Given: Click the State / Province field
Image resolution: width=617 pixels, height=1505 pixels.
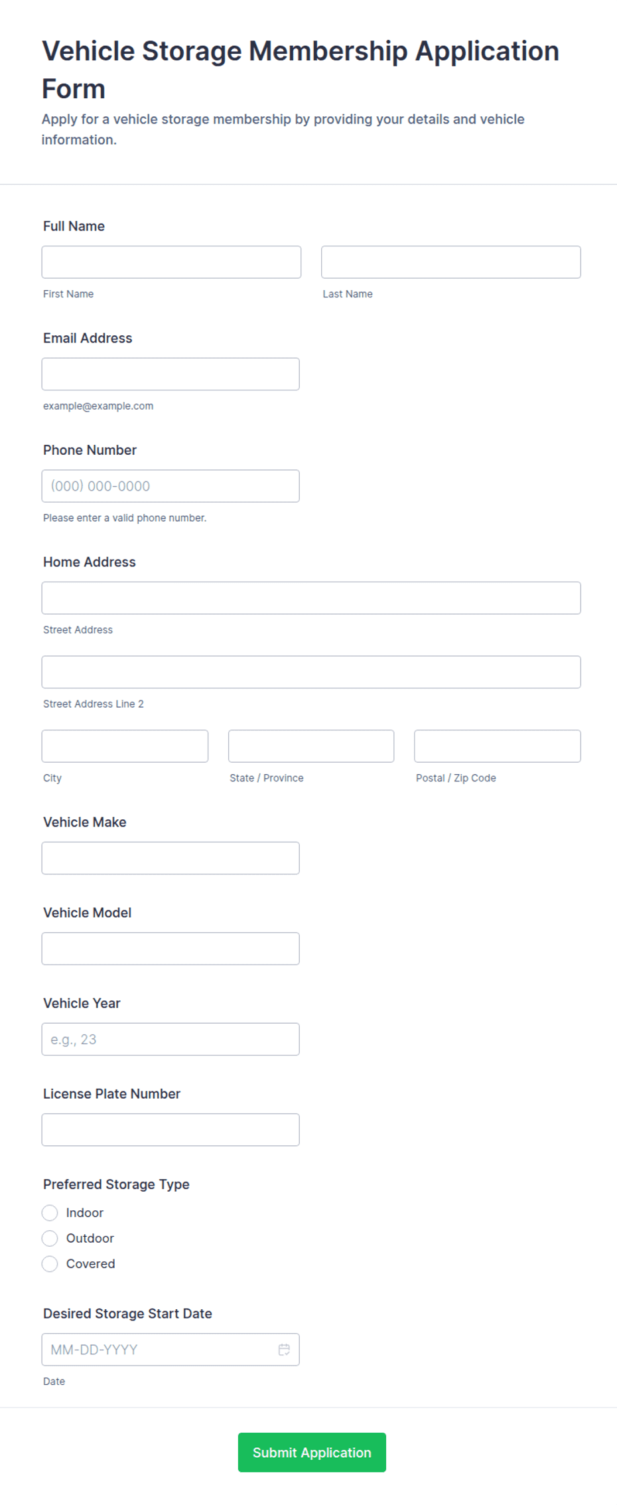Looking at the screenshot, I should [x=311, y=746].
